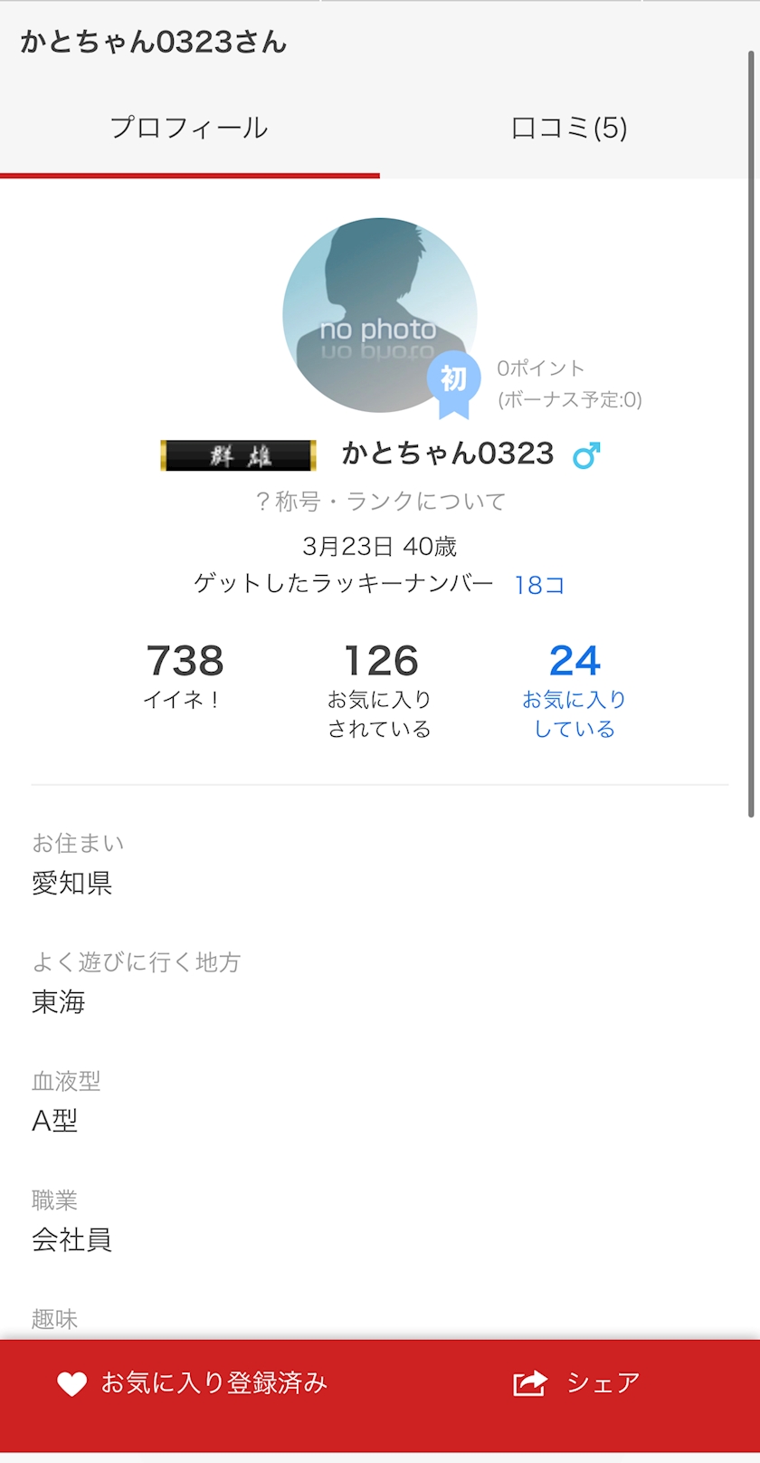Click the heart icon in bottom bar

click(x=71, y=1383)
